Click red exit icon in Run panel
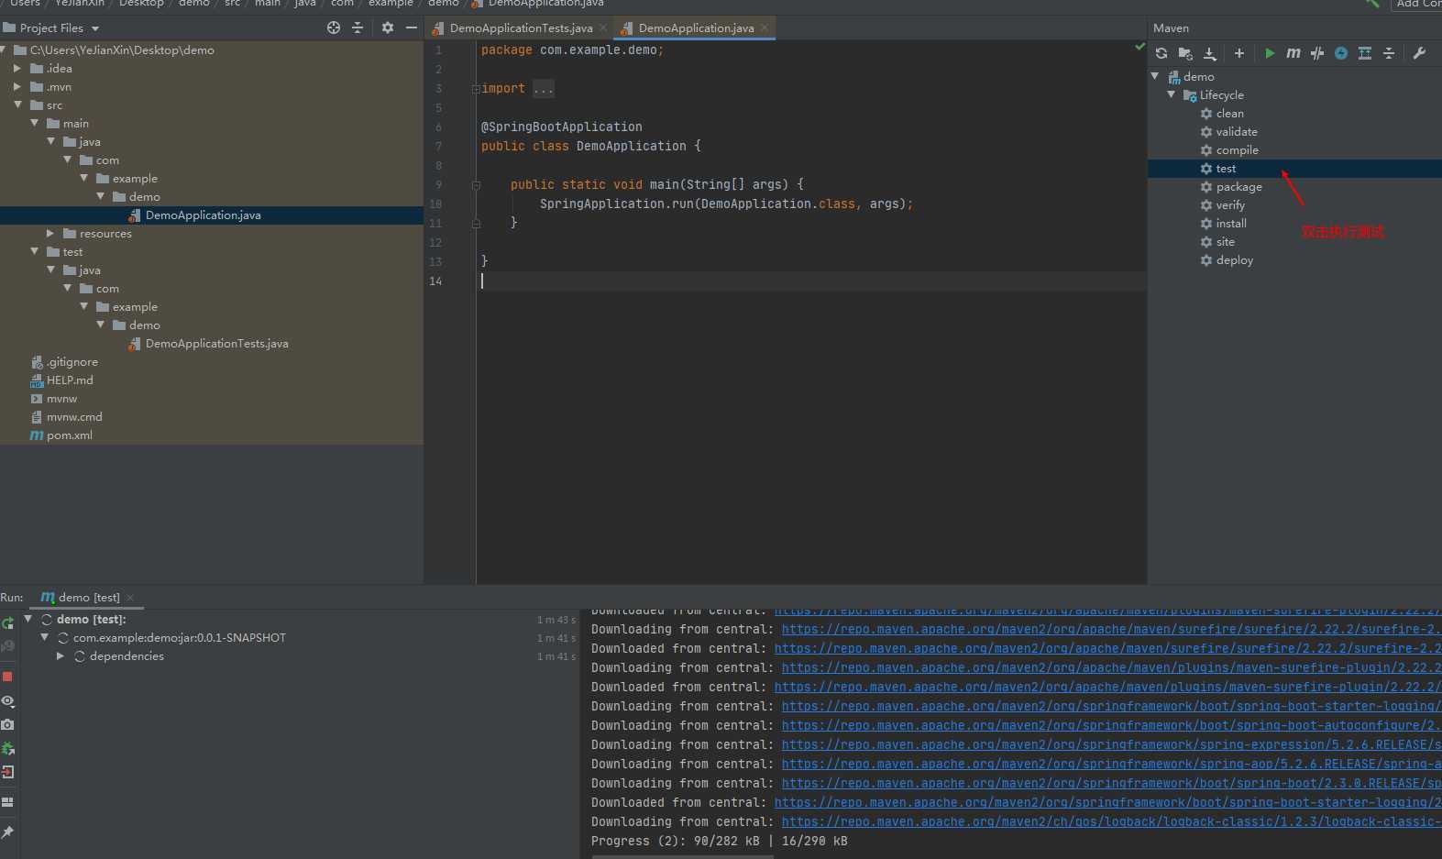The width and height of the screenshot is (1442, 859). click(8, 772)
